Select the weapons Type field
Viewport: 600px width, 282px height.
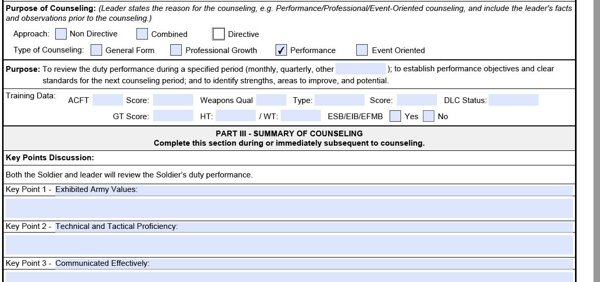[x=339, y=100]
